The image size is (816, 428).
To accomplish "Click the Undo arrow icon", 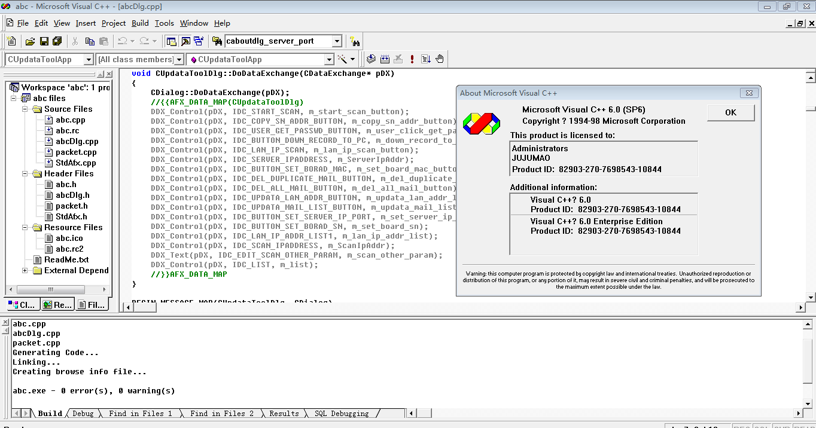I will (x=122, y=41).
